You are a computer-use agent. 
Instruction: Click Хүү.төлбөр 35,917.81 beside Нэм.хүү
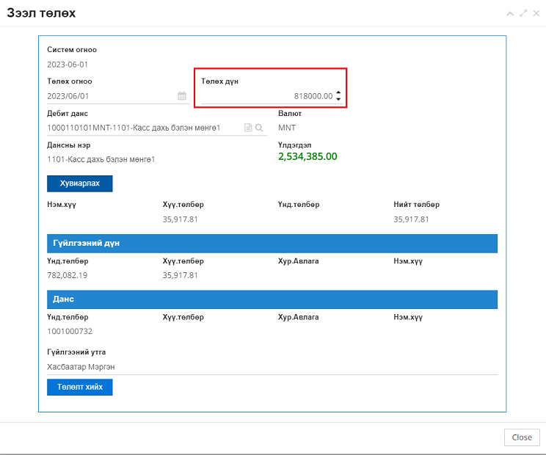pyautogui.click(x=180, y=219)
